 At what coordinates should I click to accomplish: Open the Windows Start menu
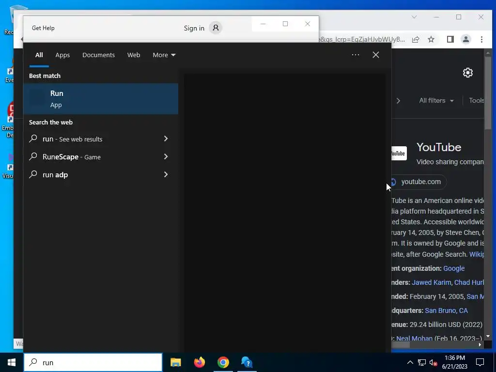pos(12,362)
